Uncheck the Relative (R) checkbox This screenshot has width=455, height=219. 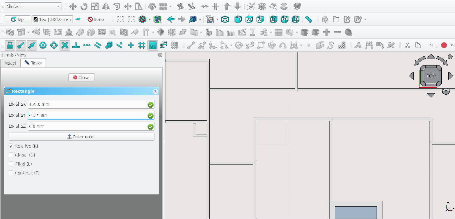[x=11, y=146]
